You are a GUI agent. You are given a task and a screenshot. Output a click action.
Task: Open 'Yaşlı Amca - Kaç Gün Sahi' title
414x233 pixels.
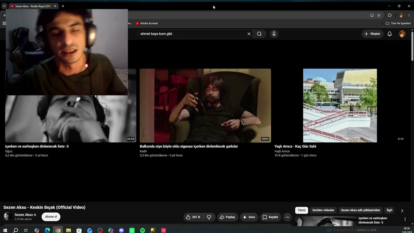(x=295, y=146)
